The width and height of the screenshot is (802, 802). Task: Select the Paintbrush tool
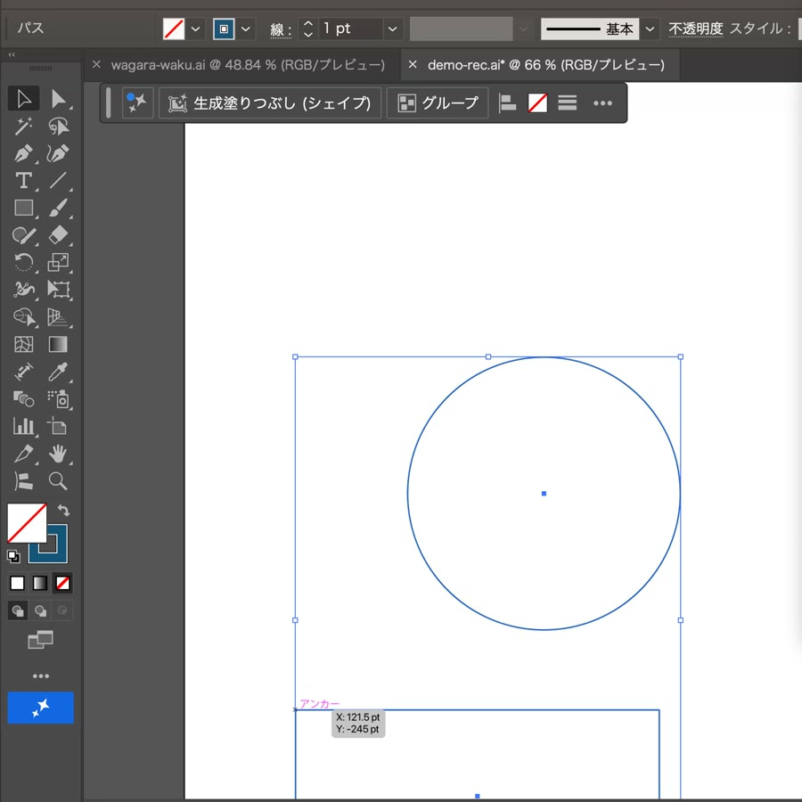58,208
